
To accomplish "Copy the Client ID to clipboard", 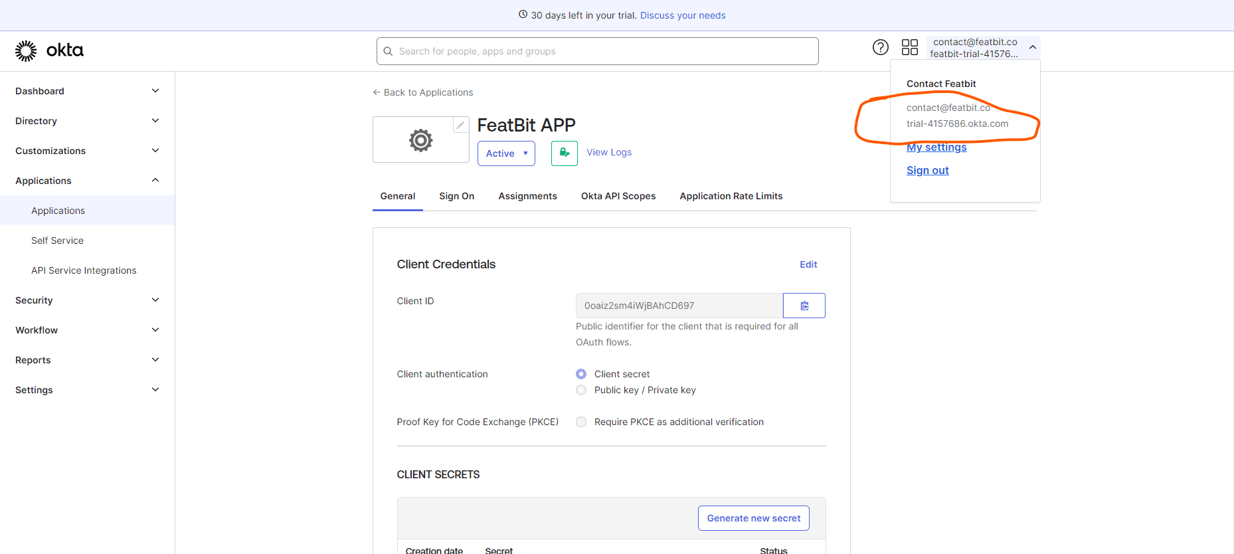I will click(x=804, y=306).
